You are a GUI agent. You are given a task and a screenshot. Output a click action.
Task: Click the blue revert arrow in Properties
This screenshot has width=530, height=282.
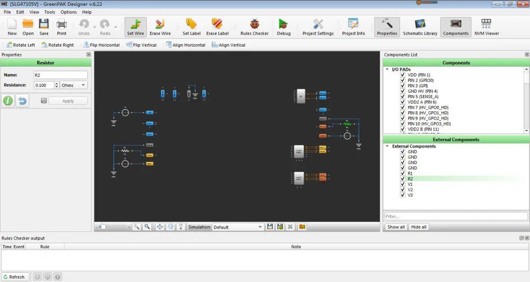coord(22,101)
